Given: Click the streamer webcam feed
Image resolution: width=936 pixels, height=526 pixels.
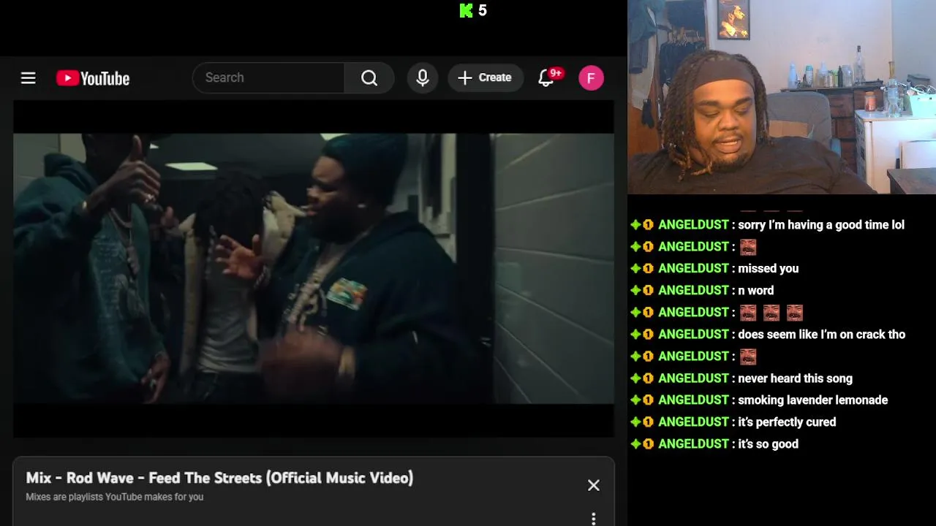Looking at the screenshot, I should pyautogui.click(x=782, y=96).
